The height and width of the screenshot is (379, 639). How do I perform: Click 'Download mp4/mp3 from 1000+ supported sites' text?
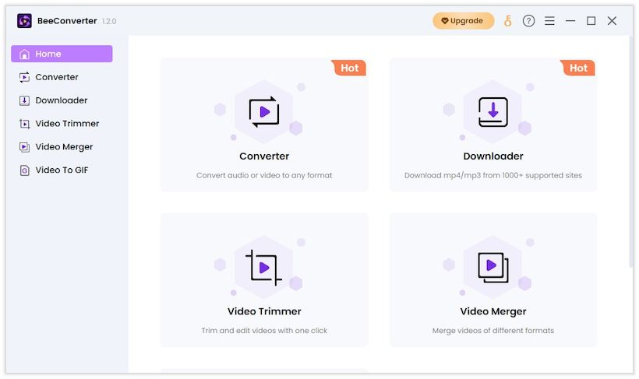(x=493, y=175)
